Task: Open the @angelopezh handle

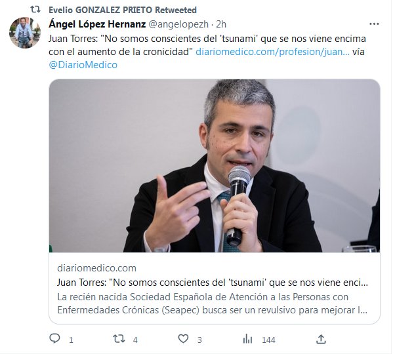Action: click(178, 24)
